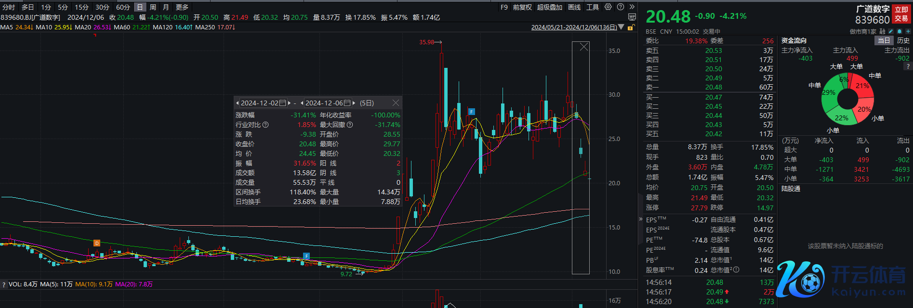
Task: Open the chart settings gear icon
Action: coord(608,7)
